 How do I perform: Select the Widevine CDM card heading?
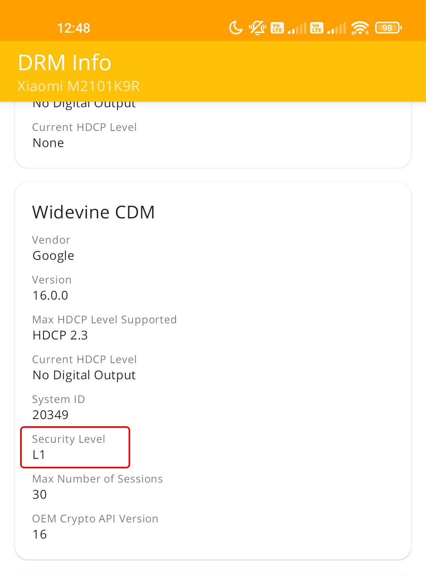tap(93, 212)
